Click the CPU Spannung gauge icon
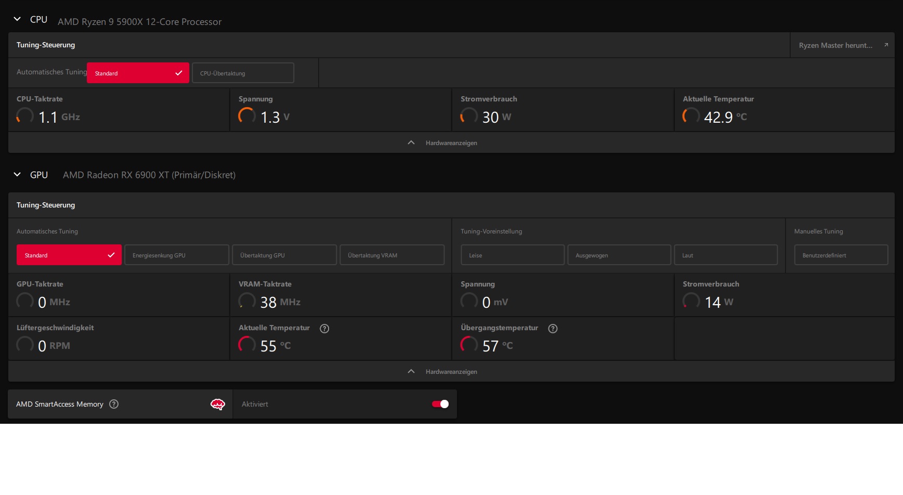 coord(247,115)
